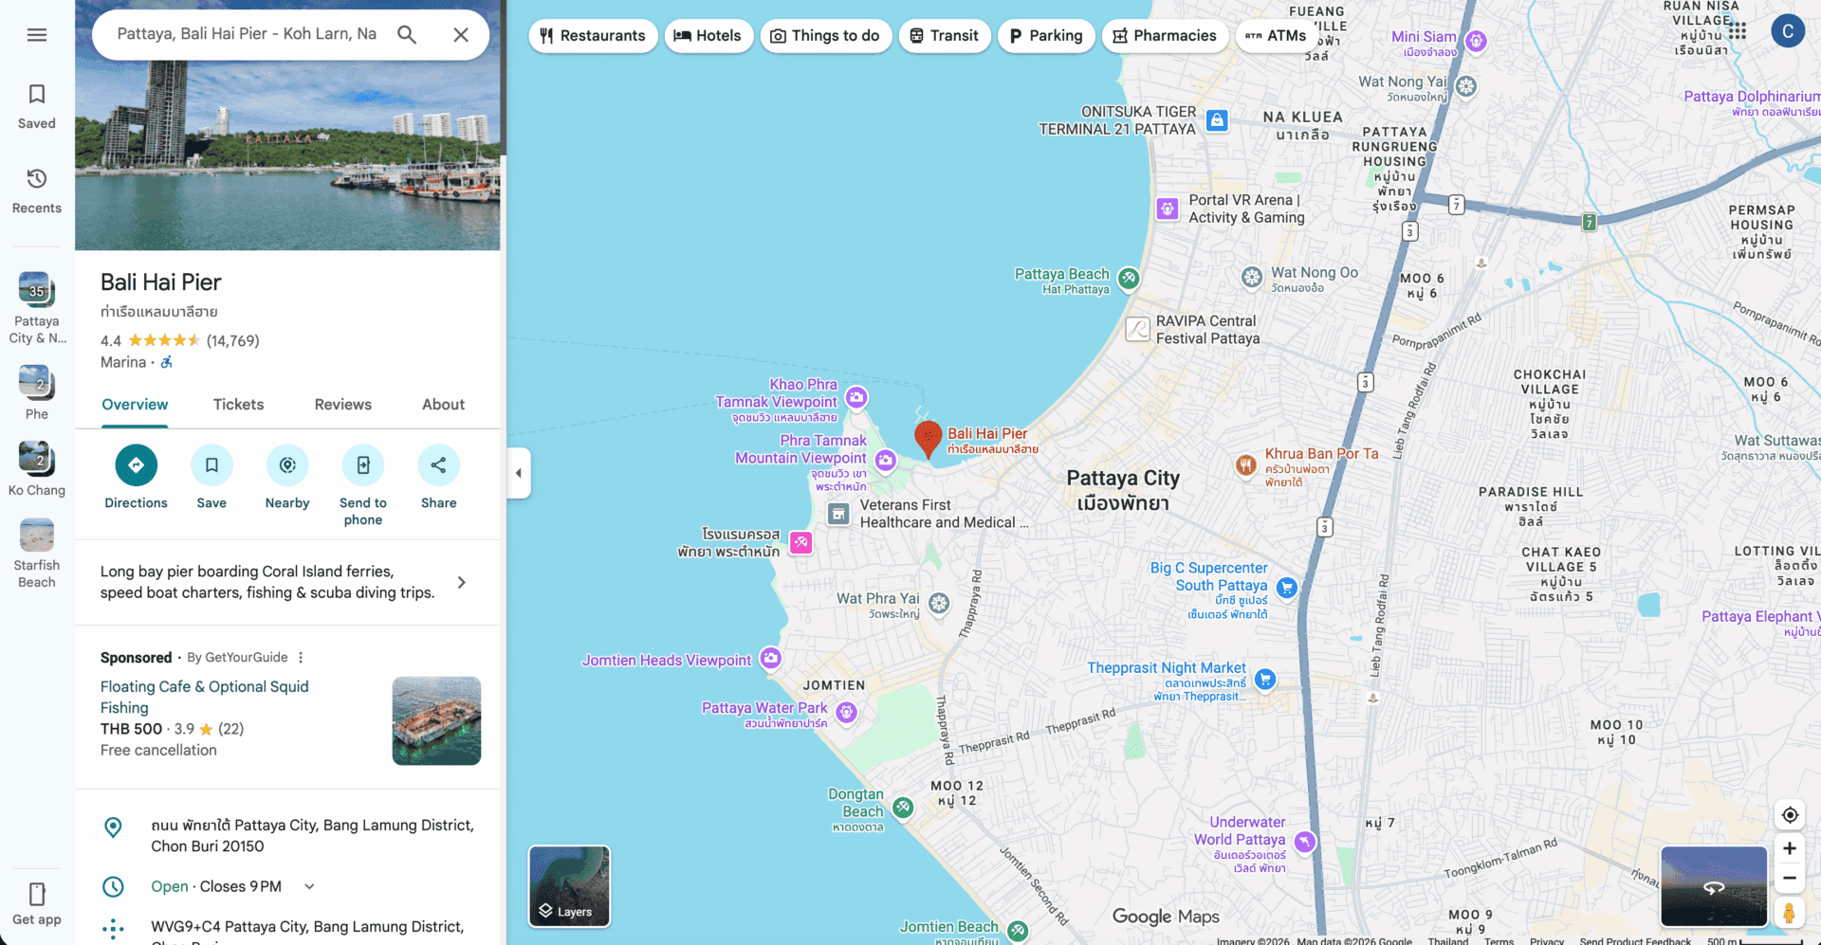Click Pattaya Beach map marker
This screenshot has height=945, width=1821.
coord(1129,278)
